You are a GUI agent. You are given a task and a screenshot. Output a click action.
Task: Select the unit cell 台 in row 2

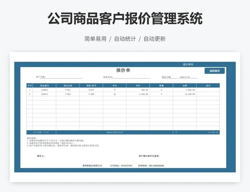(114, 94)
